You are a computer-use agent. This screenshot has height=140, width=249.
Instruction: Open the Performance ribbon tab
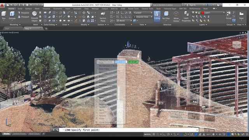click(x=195, y=9)
